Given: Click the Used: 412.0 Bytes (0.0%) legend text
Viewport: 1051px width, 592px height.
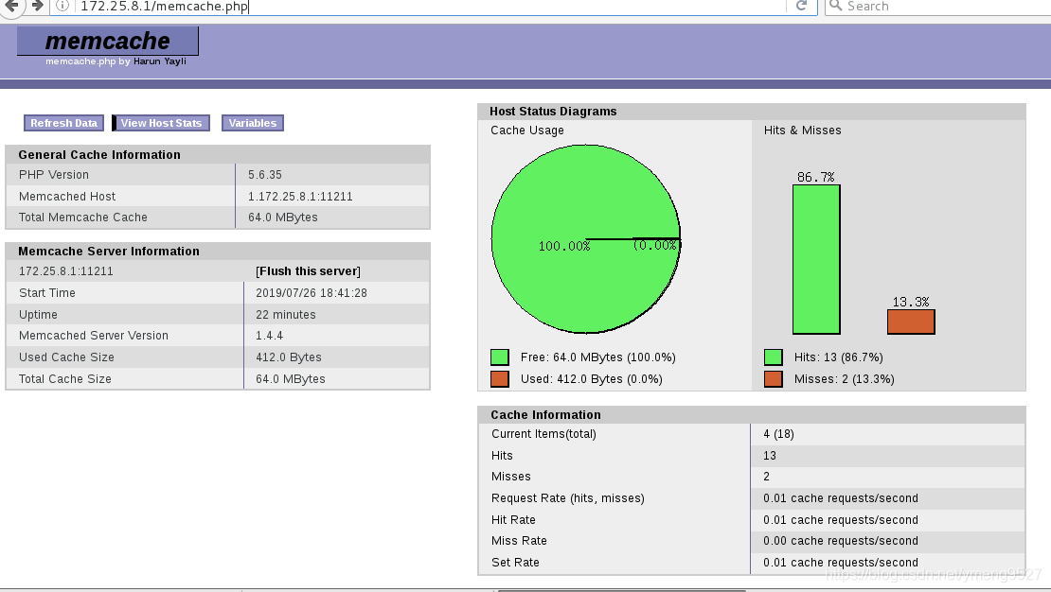Looking at the screenshot, I should (591, 379).
